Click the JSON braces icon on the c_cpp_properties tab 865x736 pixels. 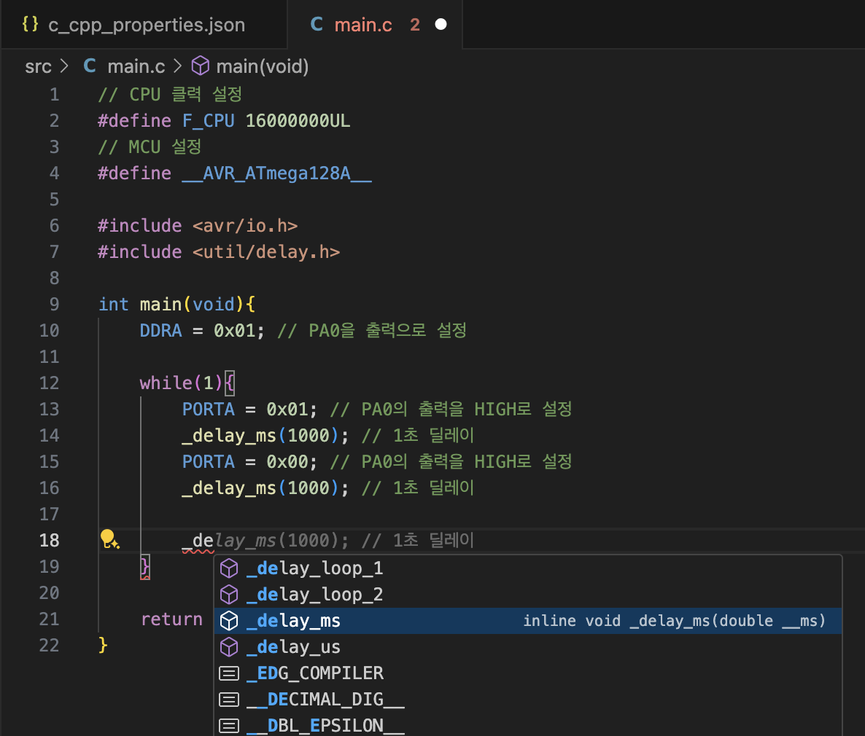[x=31, y=24]
